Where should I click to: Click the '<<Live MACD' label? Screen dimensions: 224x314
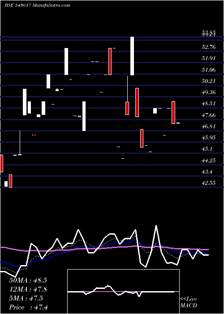tap(189, 302)
